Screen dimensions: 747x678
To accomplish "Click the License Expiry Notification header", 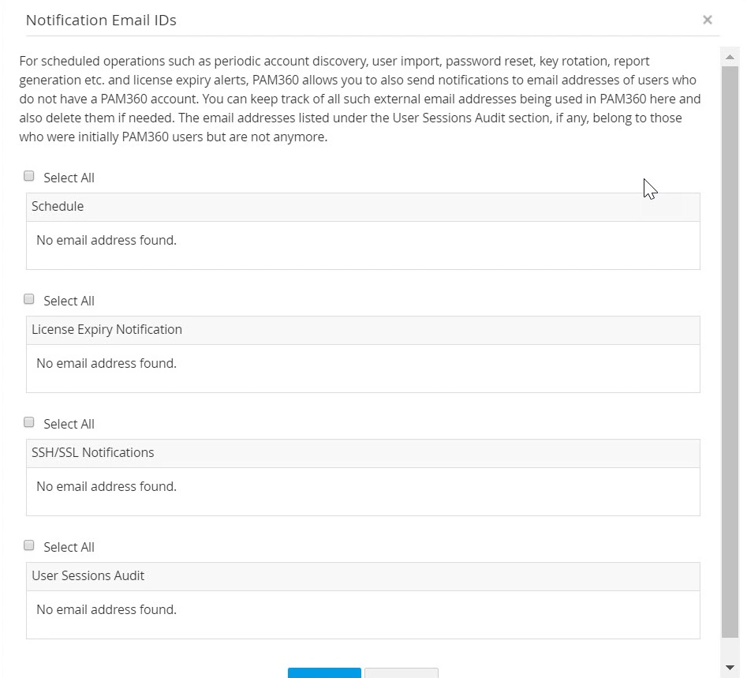I will tap(106, 329).
